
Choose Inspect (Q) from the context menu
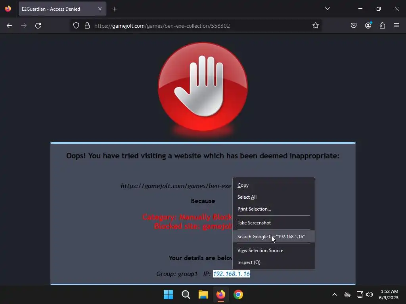(274, 262)
